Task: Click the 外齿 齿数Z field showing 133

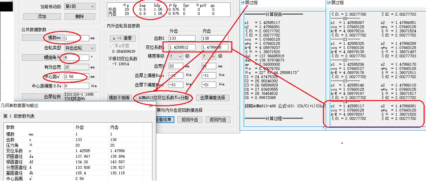Action: (182, 38)
